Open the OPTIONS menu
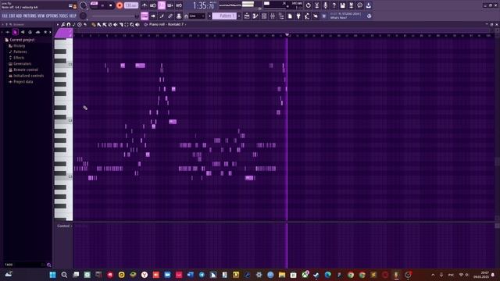 [x=52, y=16]
